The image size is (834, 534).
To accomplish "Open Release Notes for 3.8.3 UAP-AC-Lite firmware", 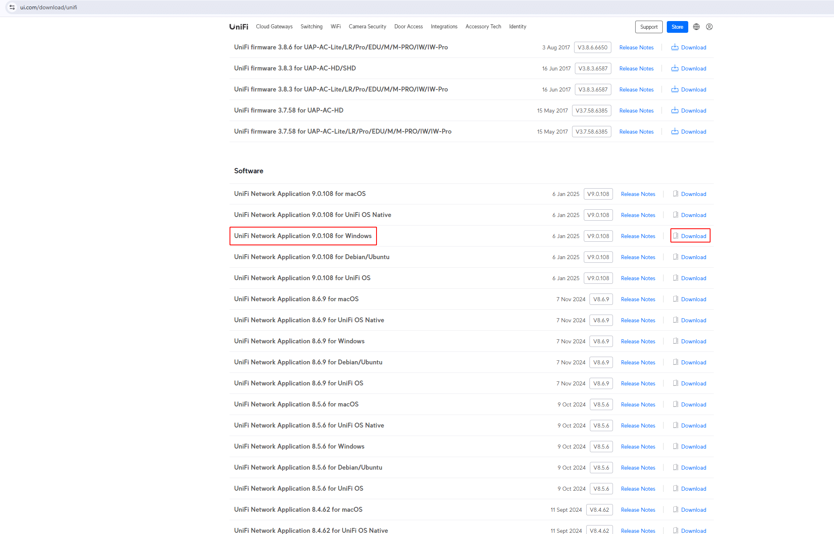I will (636, 89).
